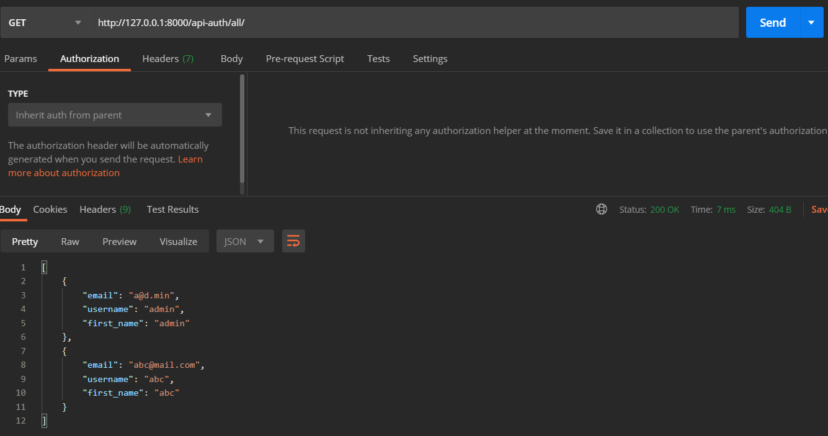Click the "a@d.min" email value
This screenshot has width=828, height=436.
pos(151,295)
